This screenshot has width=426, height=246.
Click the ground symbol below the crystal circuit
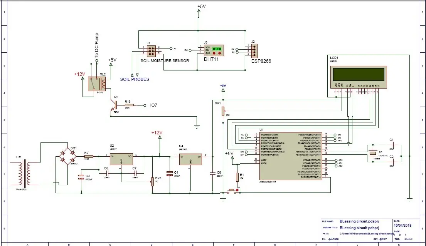coord(409,200)
